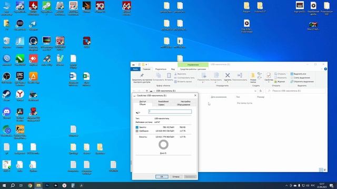Screen dimensions: 337x189
Task: Open the Drive Tools ribbon tab
Action: coord(193,69)
